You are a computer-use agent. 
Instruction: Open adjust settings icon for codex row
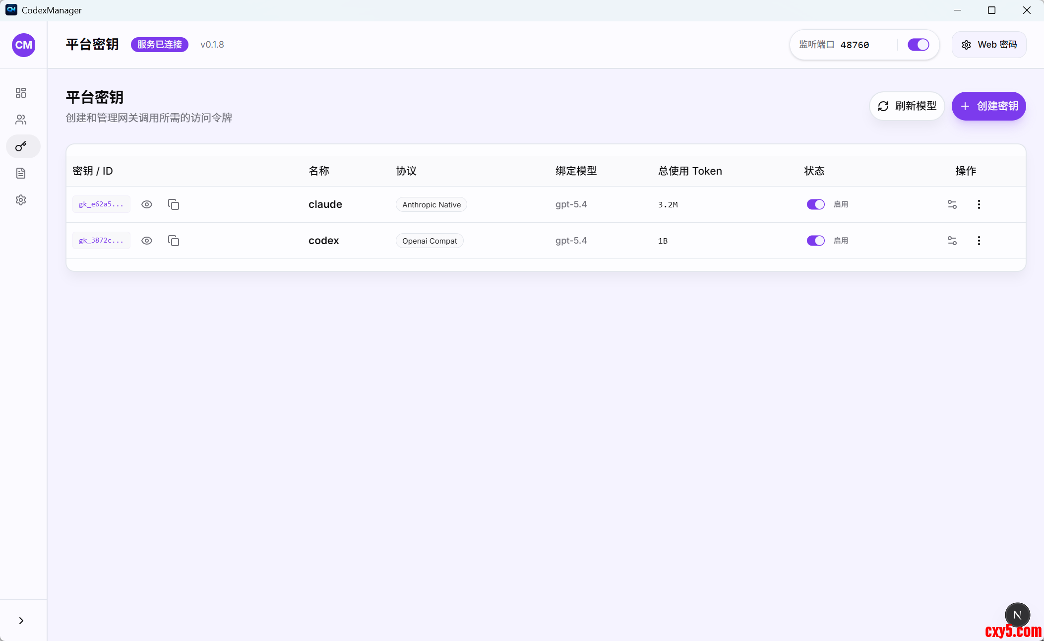click(952, 241)
